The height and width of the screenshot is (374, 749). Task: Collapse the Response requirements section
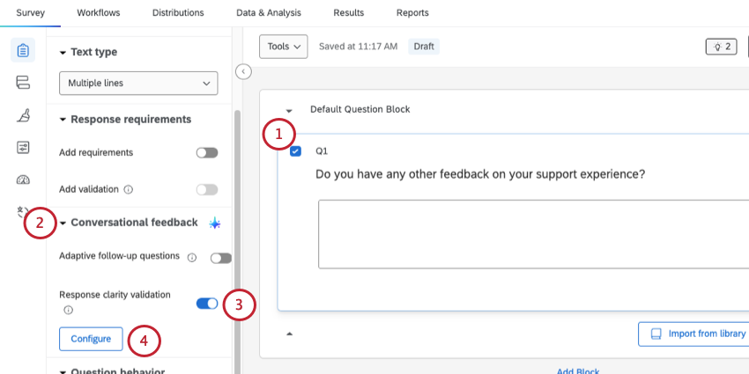(63, 120)
